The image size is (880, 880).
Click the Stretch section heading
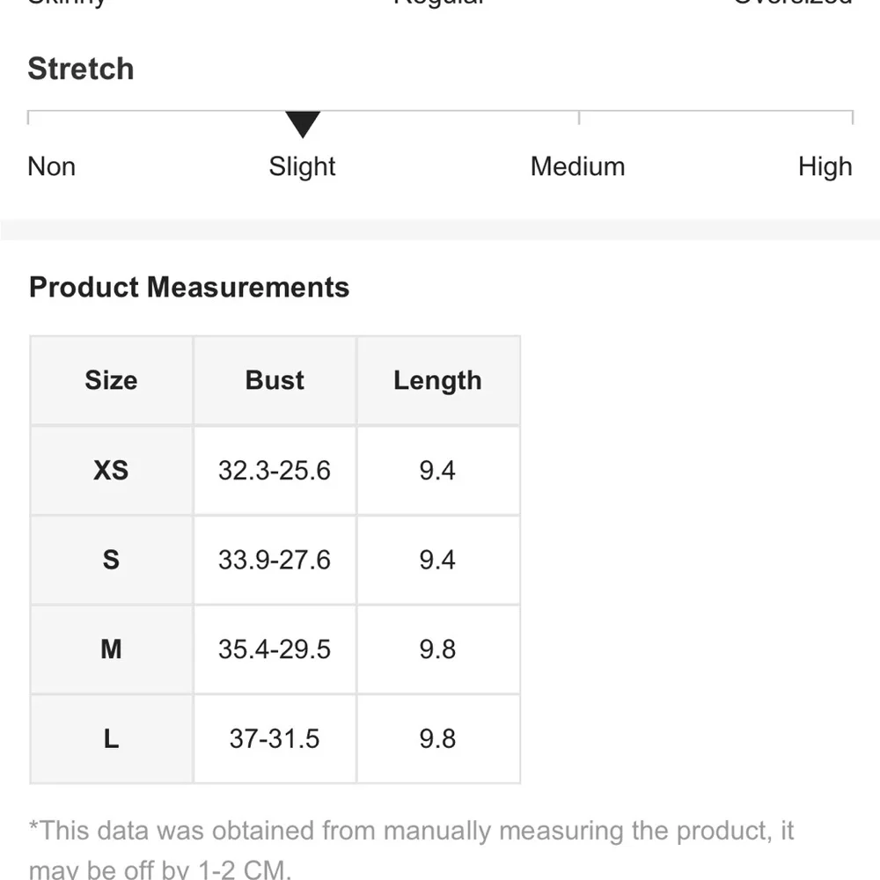point(81,69)
